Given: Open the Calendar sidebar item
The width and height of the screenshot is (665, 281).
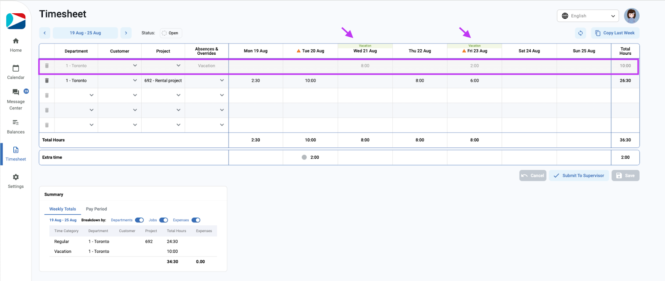Looking at the screenshot, I should pos(16,72).
